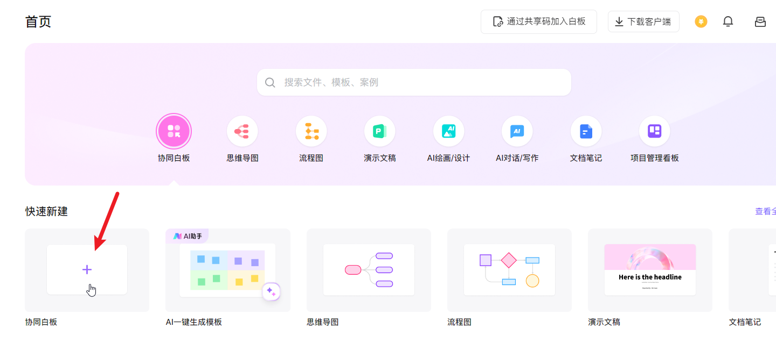This screenshot has height=356, width=776.
Task: Open the AI对话/写作 chat icon
Action: [517, 131]
